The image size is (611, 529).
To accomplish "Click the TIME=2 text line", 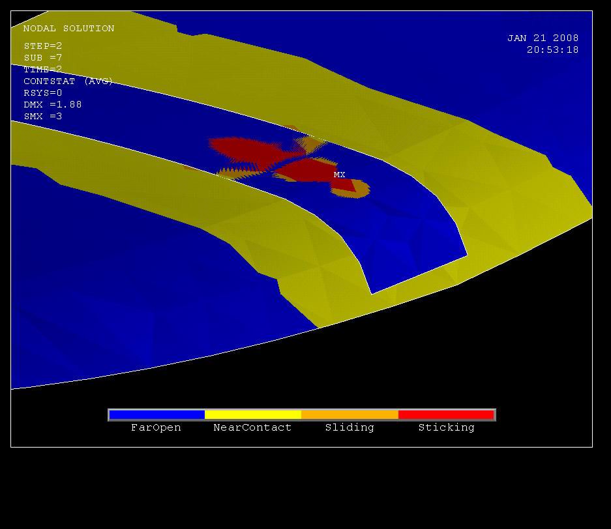I will [x=43, y=69].
